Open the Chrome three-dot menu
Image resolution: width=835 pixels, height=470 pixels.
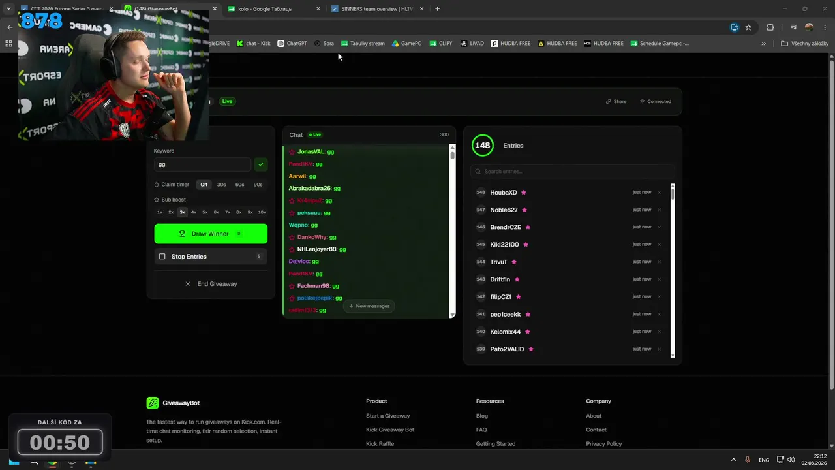825,27
